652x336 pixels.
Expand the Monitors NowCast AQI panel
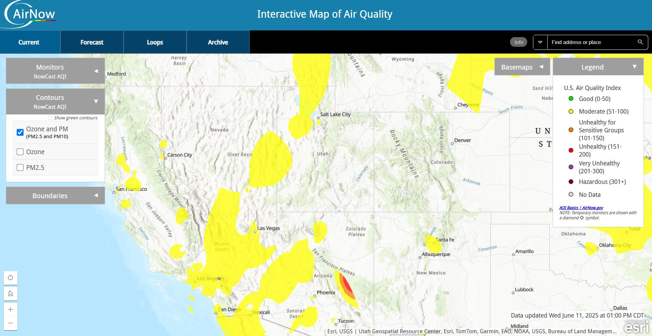pyautogui.click(x=55, y=71)
